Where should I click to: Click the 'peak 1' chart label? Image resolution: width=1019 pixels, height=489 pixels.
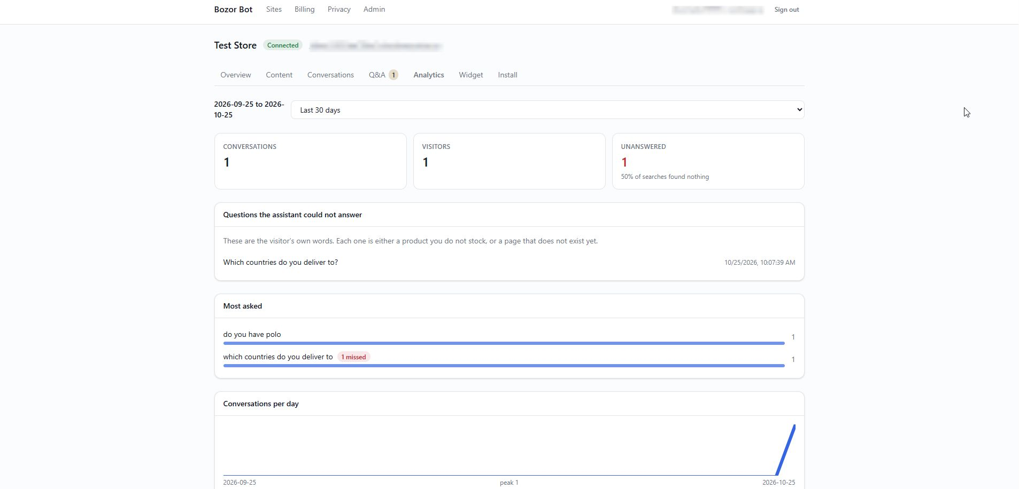click(509, 483)
